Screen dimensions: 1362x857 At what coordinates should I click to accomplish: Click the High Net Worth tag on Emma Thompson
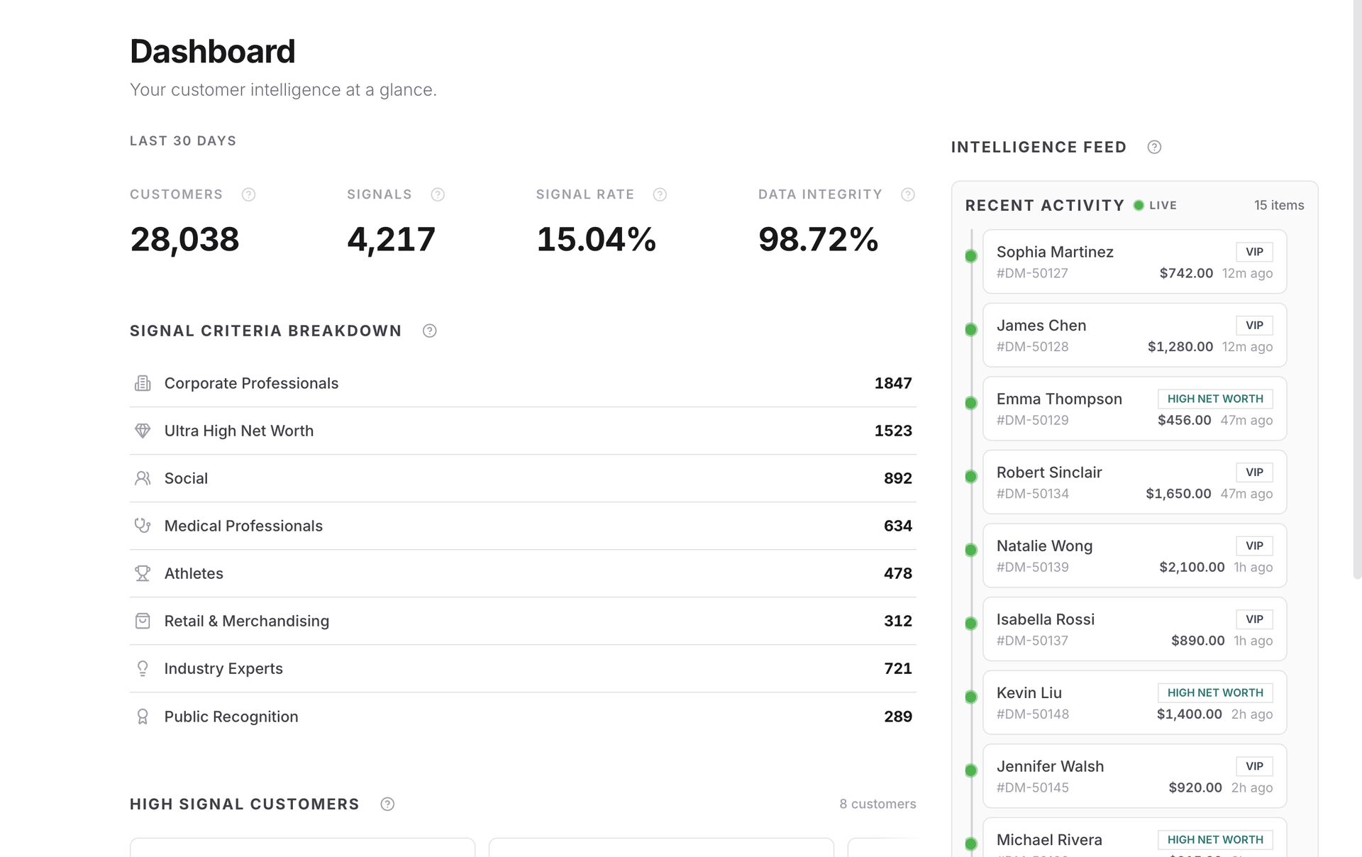(1215, 399)
